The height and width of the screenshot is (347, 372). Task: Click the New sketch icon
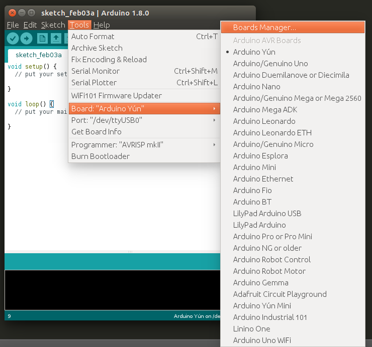pos(42,38)
